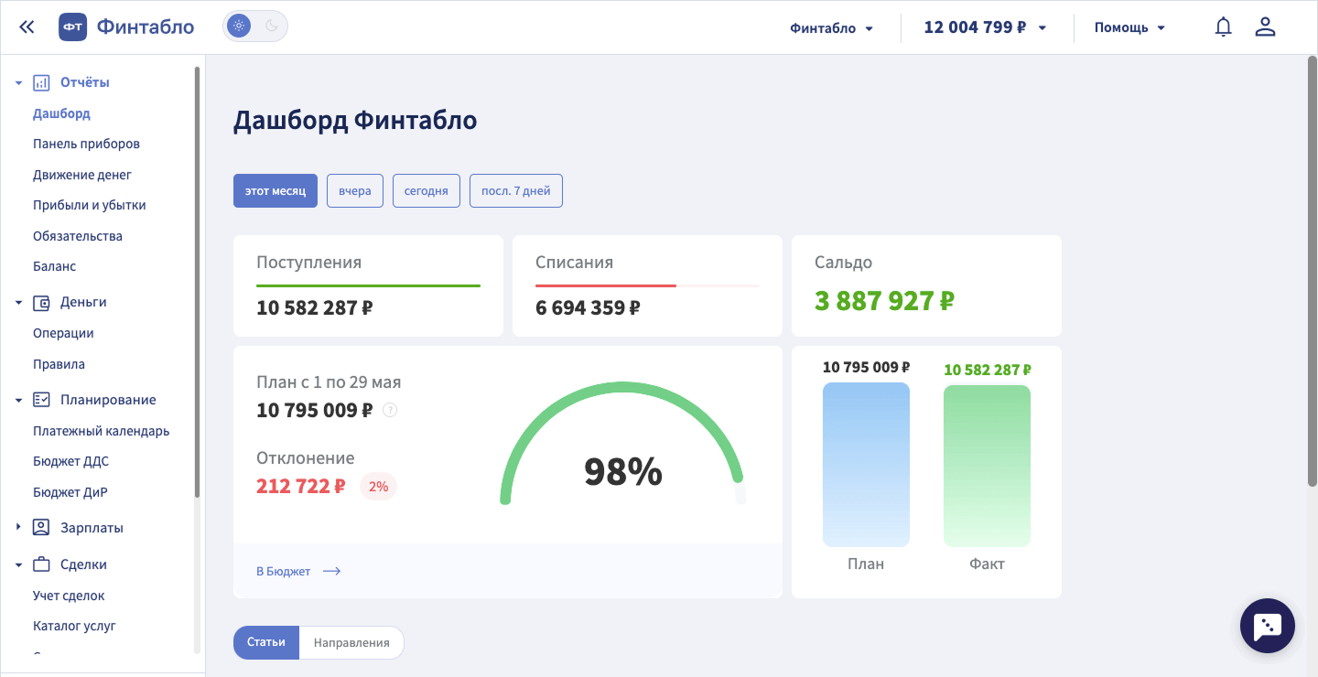Open Бюджет ДиР

point(70,492)
